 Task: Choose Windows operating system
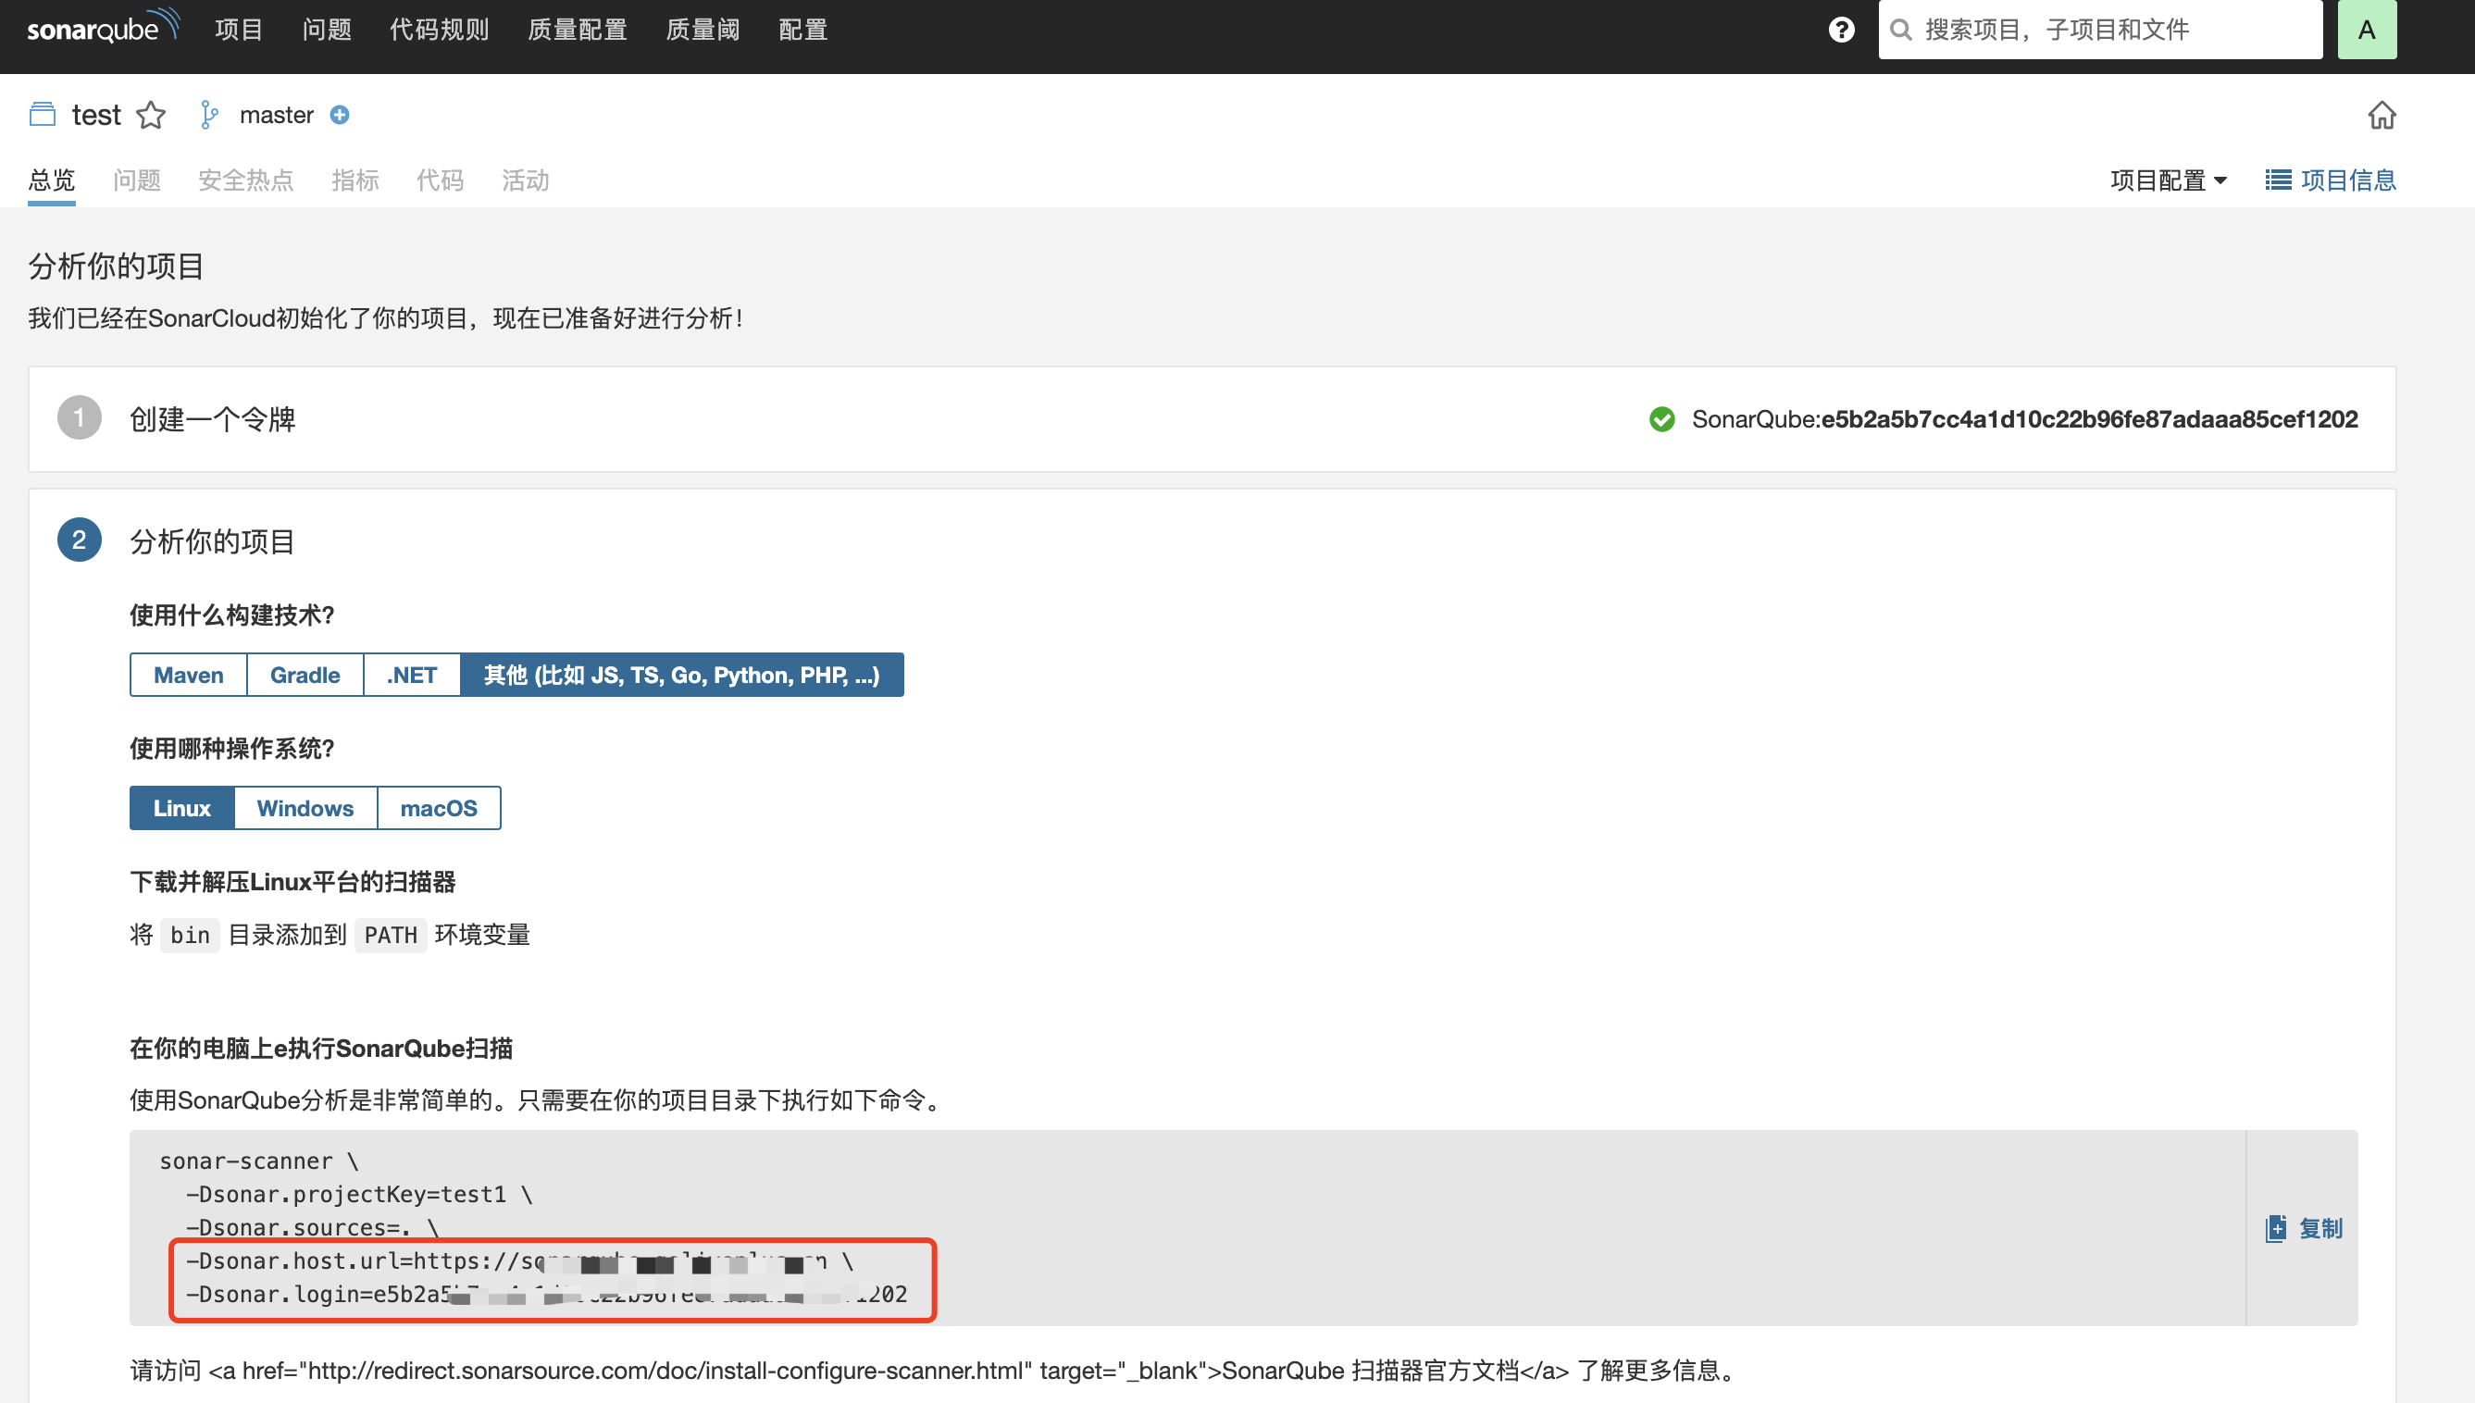coord(305,808)
